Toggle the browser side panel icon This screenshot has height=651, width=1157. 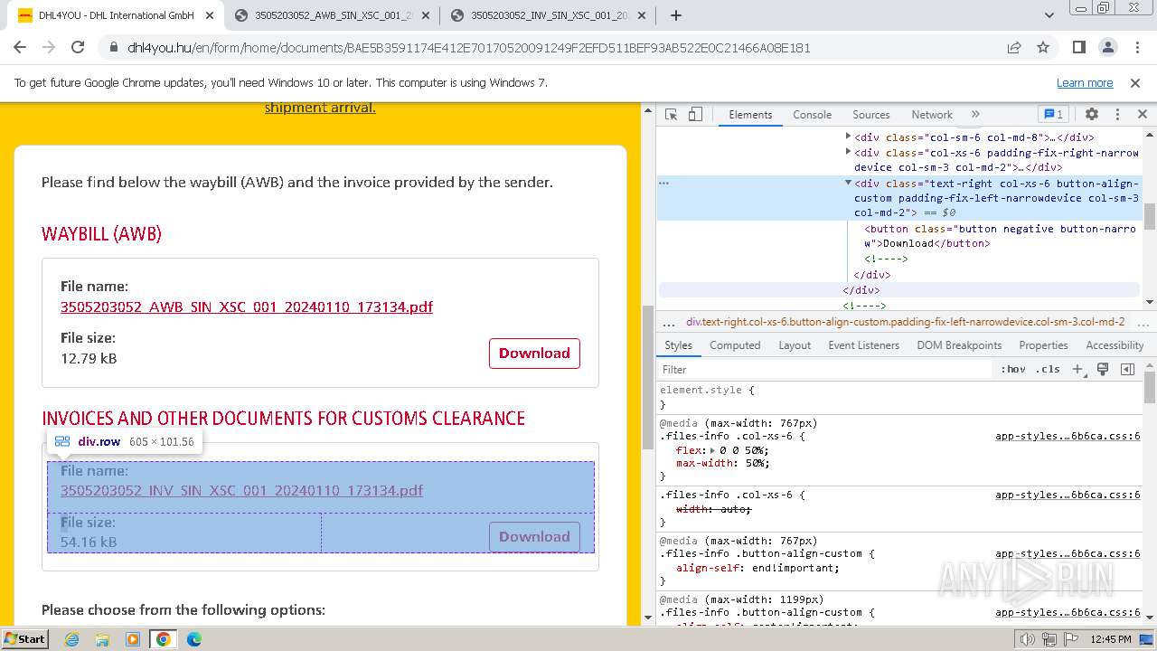[x=1078, y=48]
